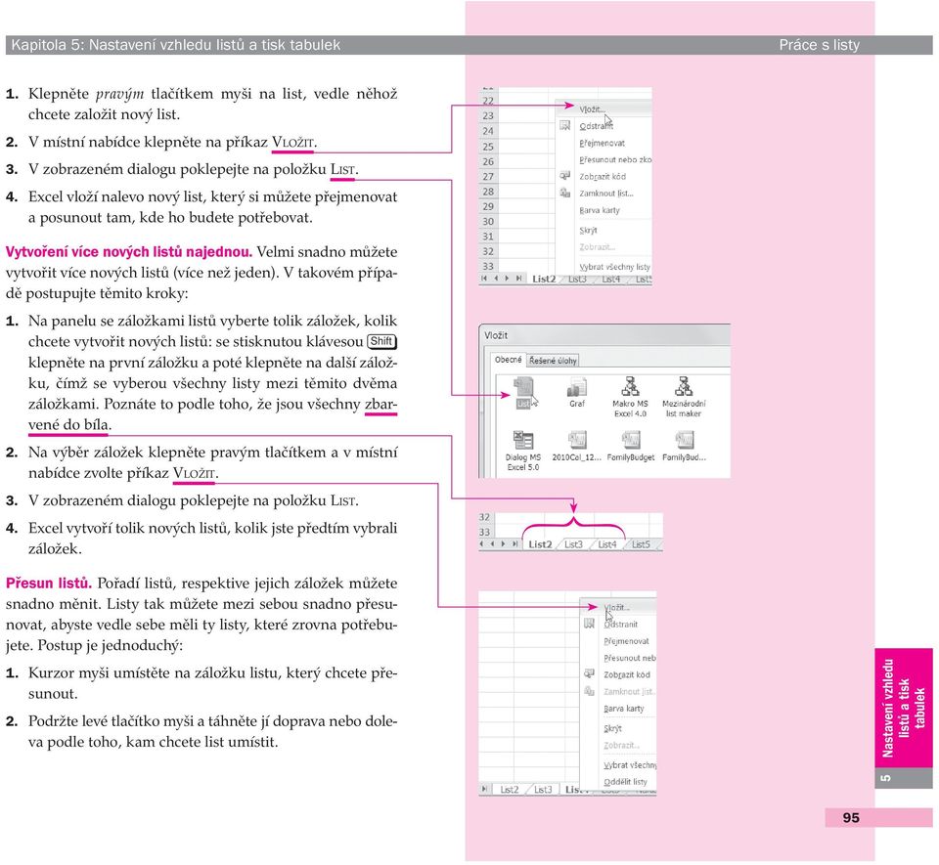939x865 pixels.
Task: Click next sheet arrow in the middle tab strip
Action: [503, 543]
